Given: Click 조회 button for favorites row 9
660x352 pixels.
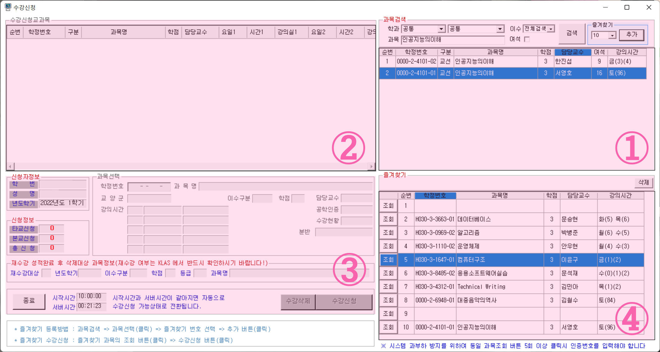Looking at the screenshot, I should pyautogui.click(x=388, y=314).
